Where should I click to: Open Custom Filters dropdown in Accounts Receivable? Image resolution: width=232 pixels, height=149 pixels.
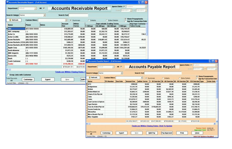click(66, 20)
